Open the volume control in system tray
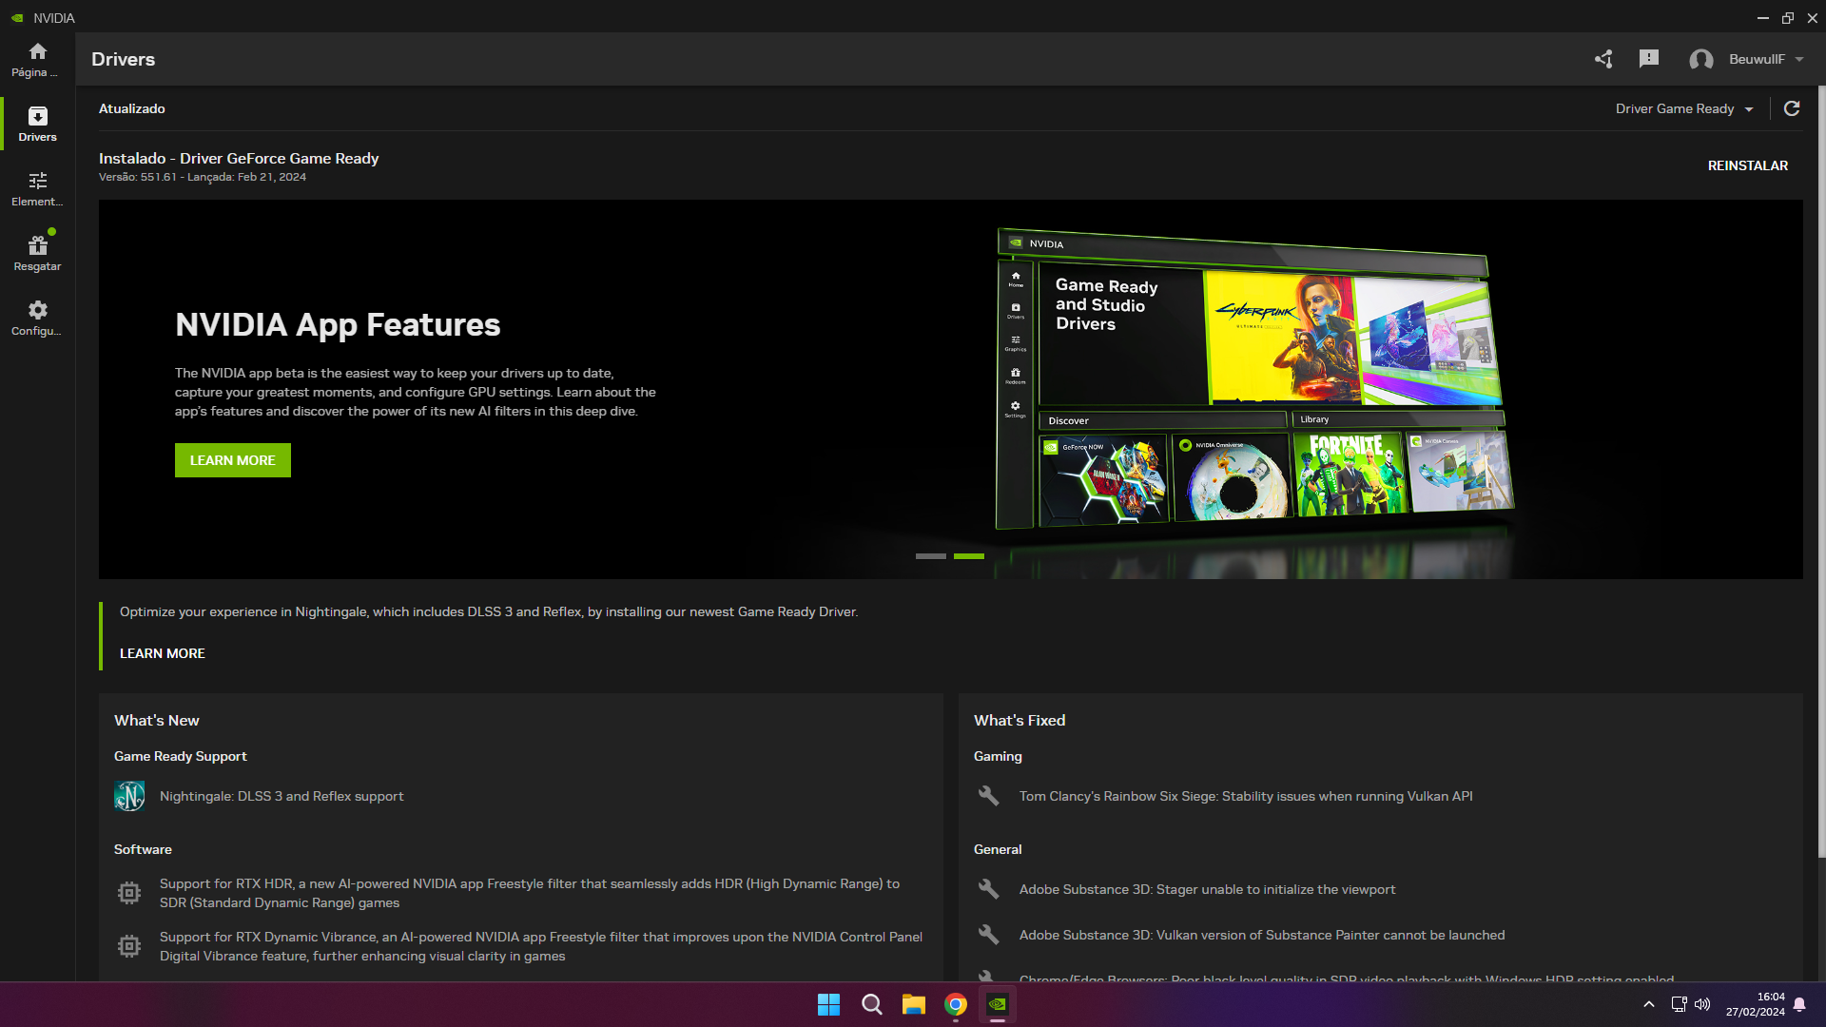This screenshot has width=1826, height=1027. (x=1702, y=1004)
